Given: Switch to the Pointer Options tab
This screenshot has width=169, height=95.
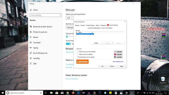Looking at the screenshot, I should (x=90, y=25).
